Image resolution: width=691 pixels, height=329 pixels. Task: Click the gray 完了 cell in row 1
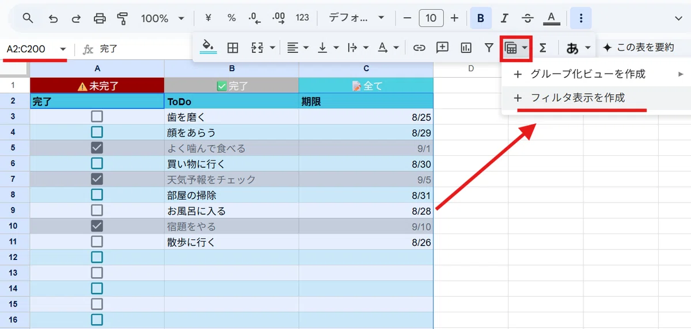(231, 86)
